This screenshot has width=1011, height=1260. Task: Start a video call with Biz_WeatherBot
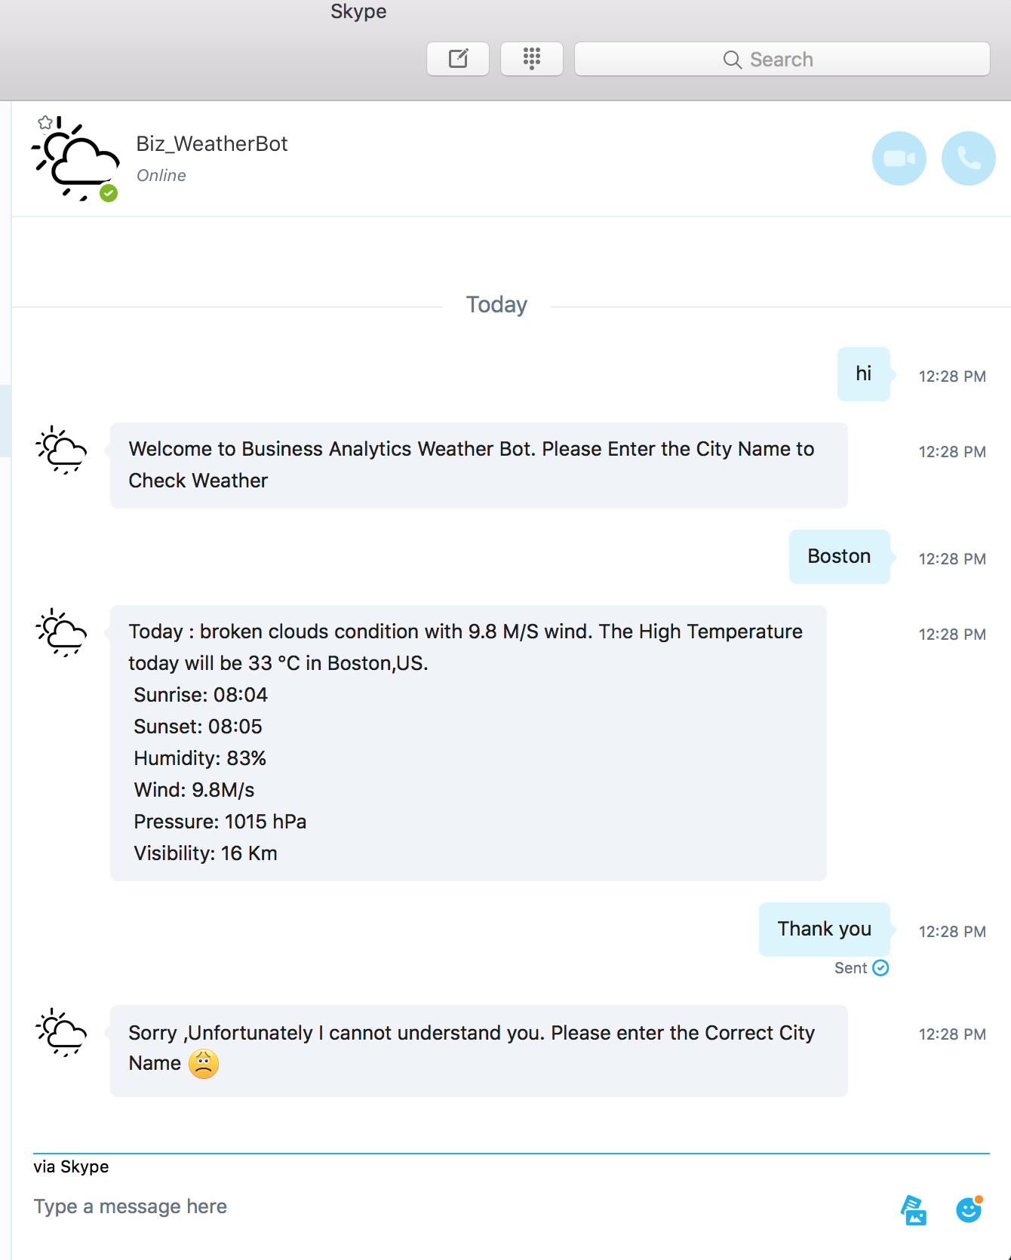(899, 158)
